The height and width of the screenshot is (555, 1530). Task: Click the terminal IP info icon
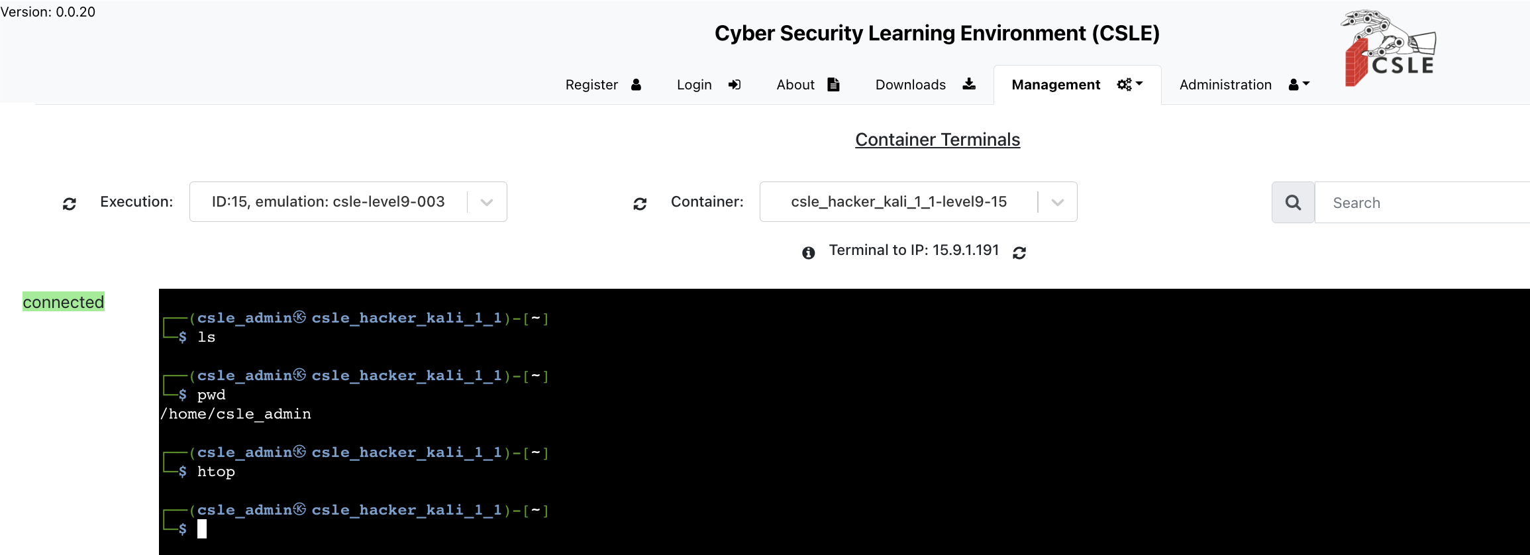click(x=808, y=252)
